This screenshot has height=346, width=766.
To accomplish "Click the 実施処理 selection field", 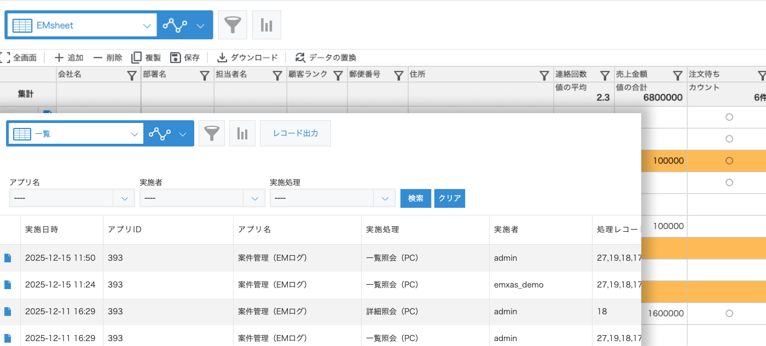I will (x=332, y=198).
